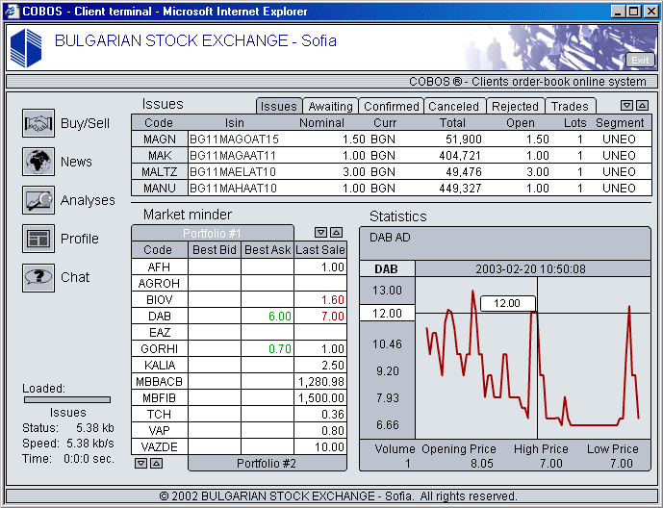
Task: Switch to the Confirmed tab
Action: point(392,107)
